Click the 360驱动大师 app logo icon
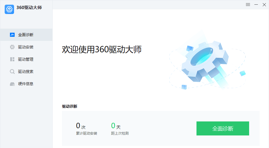The height and width of the screenshot is (148, 269). click(9, 9)
